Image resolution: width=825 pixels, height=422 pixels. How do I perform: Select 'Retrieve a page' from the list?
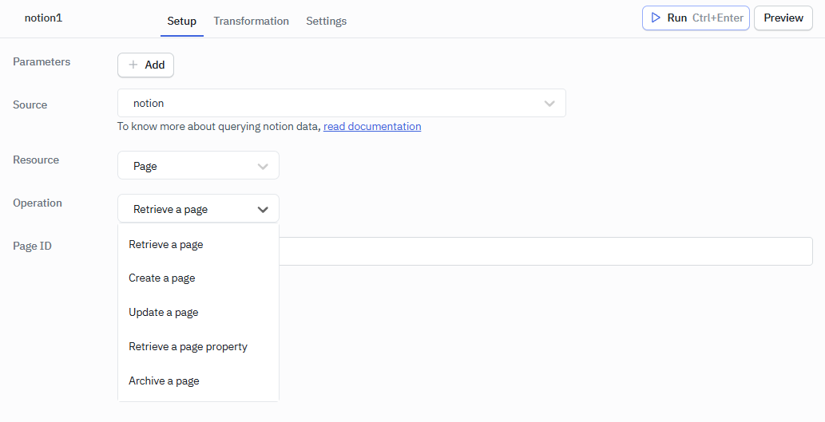tap(166, 244)
